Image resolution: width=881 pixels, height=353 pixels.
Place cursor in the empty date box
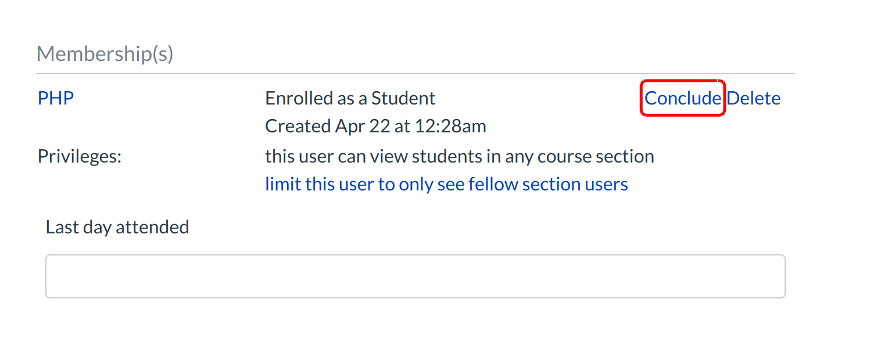[415, 276]
